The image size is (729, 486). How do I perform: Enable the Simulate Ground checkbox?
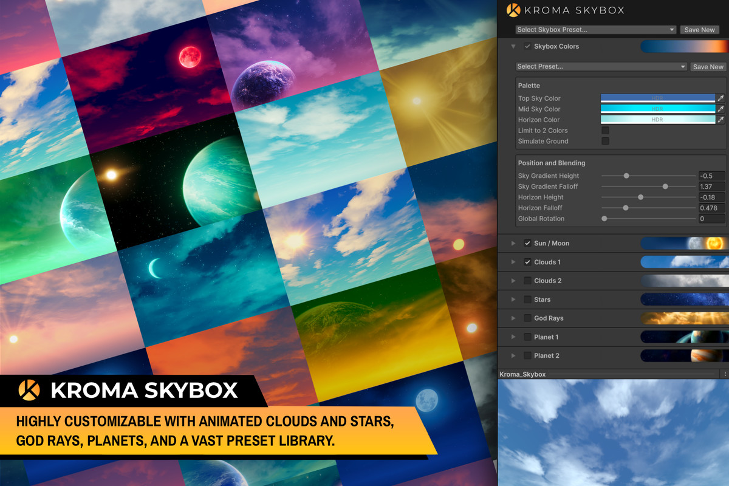click(605, 141)
